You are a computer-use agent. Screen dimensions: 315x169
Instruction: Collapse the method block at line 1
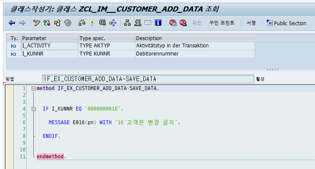point(33,88)
